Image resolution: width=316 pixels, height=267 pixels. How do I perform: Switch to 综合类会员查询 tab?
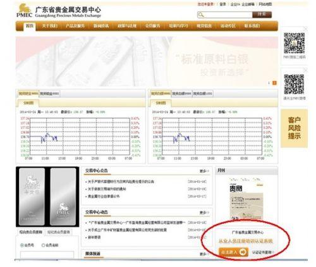[x=31, y=232]
